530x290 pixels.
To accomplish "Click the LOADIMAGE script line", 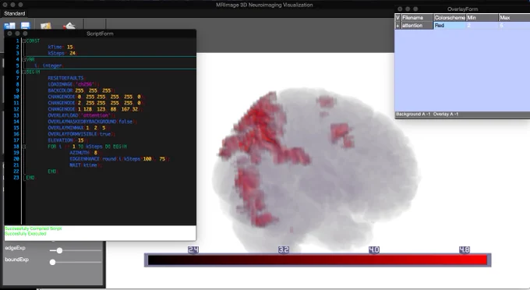I will pos(73,84).
